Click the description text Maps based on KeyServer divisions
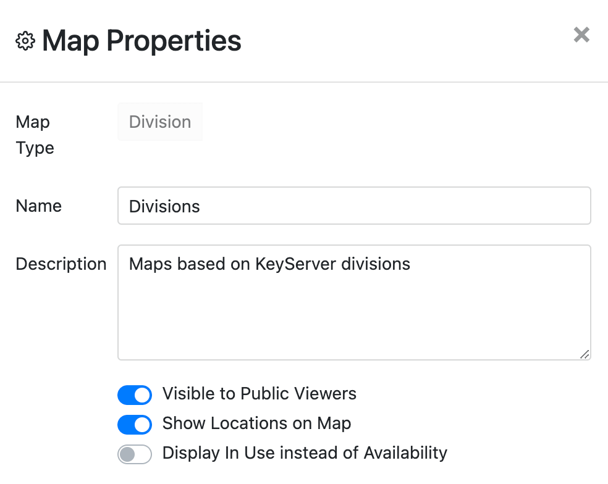The image size is (608, 484). click(269, 264)
